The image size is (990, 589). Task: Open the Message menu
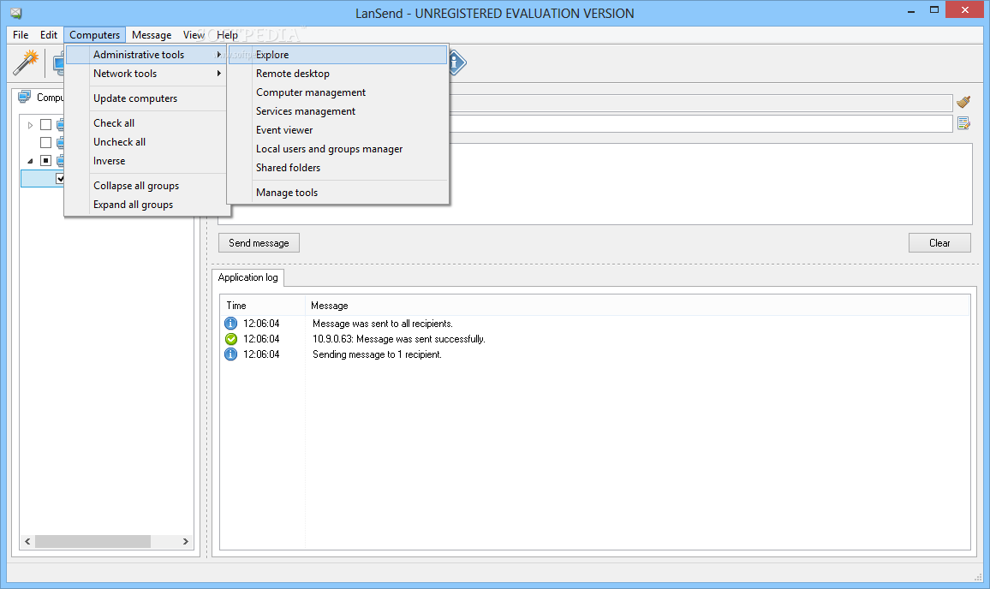click(x=152, y=35)
